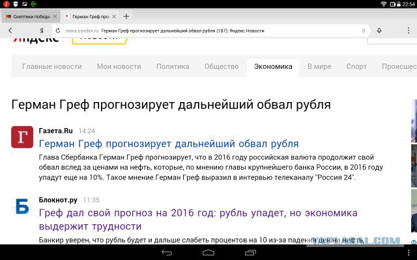This screenshot has width=417, height=260.
Task: Open Греф дал свой прогноз article
Action: (x=198, y=220)
